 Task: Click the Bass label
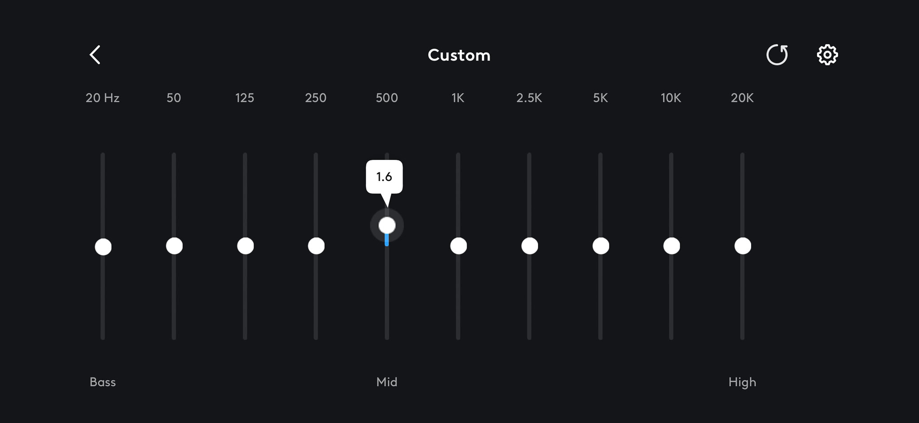pos(103,382)
